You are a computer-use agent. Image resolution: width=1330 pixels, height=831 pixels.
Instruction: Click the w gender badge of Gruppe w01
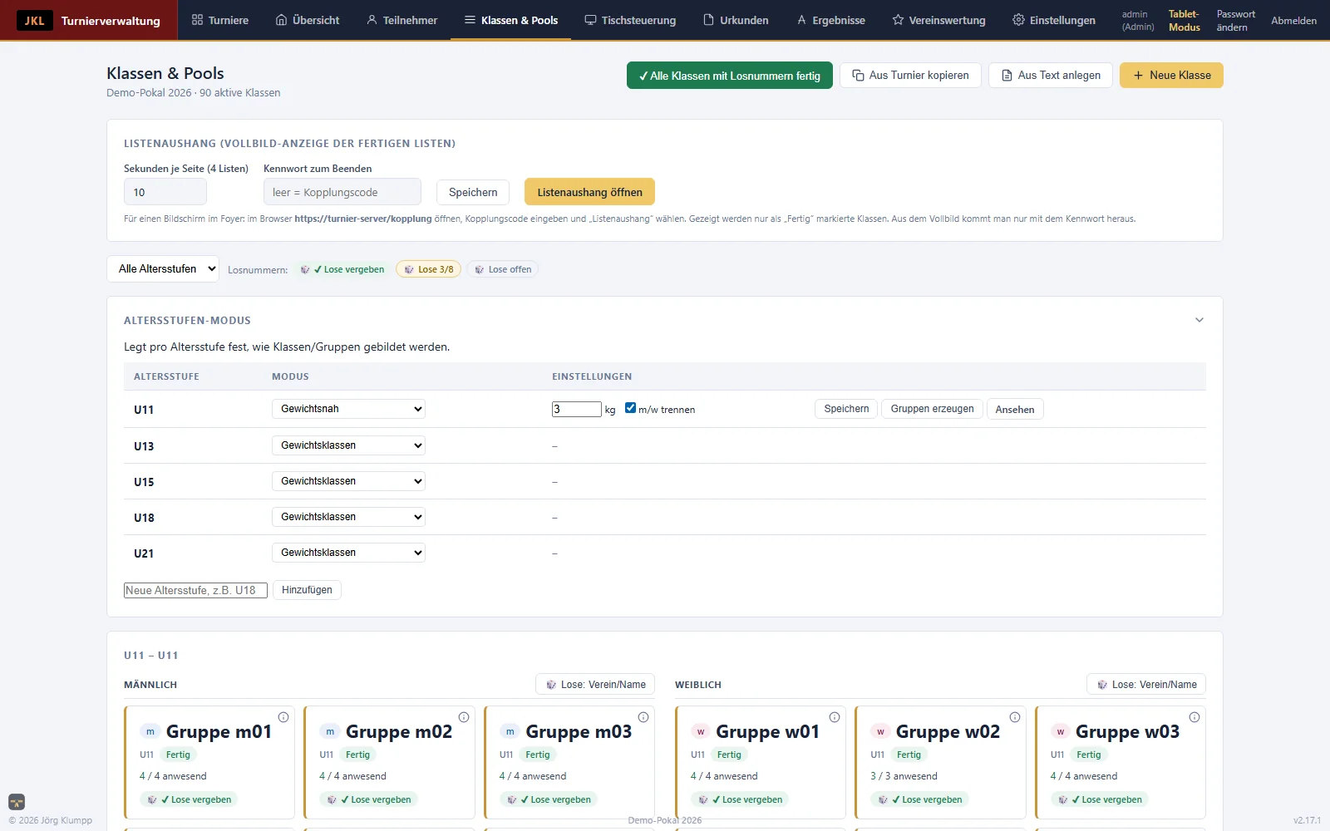point(701,732)
